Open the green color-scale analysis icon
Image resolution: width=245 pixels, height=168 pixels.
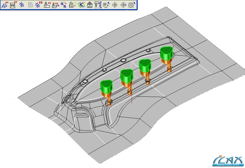(x=81, y=5)
